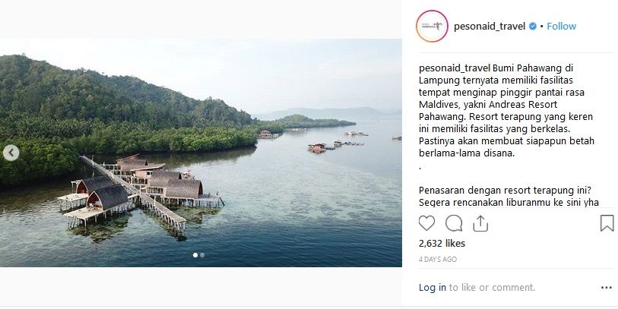
Task: Follow the pesonaid_travel account
Action: (561, 26)
